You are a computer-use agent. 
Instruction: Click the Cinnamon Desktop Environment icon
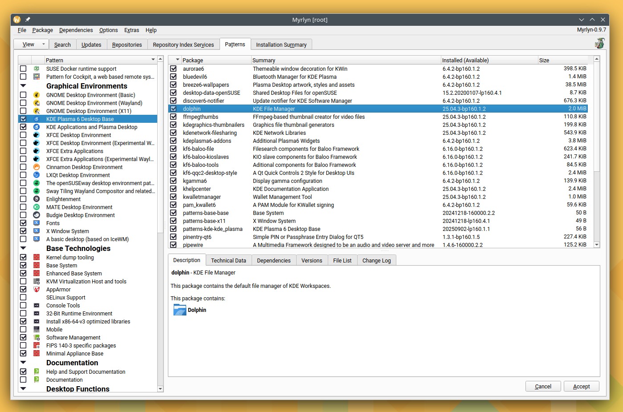click(37, 167)
